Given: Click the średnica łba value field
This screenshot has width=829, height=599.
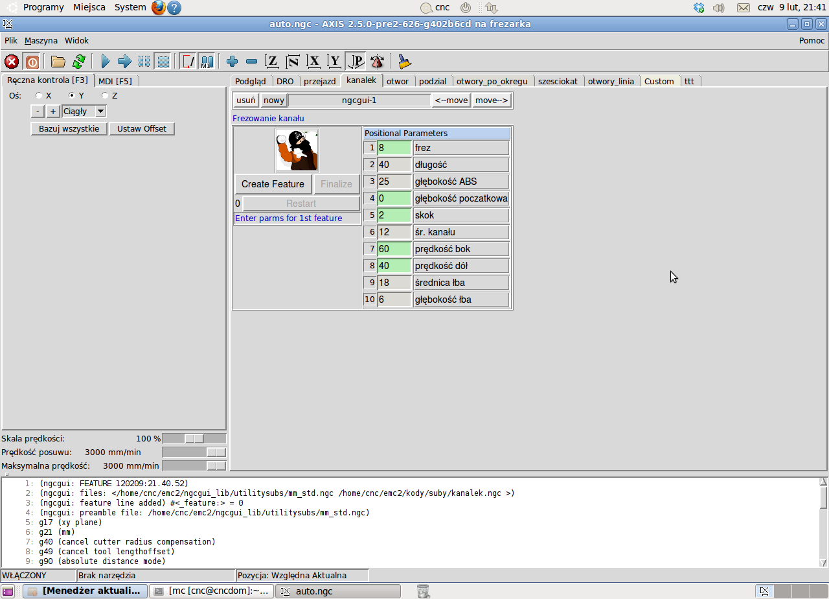Looking at the screenshot, I should [x=394, y=283].
